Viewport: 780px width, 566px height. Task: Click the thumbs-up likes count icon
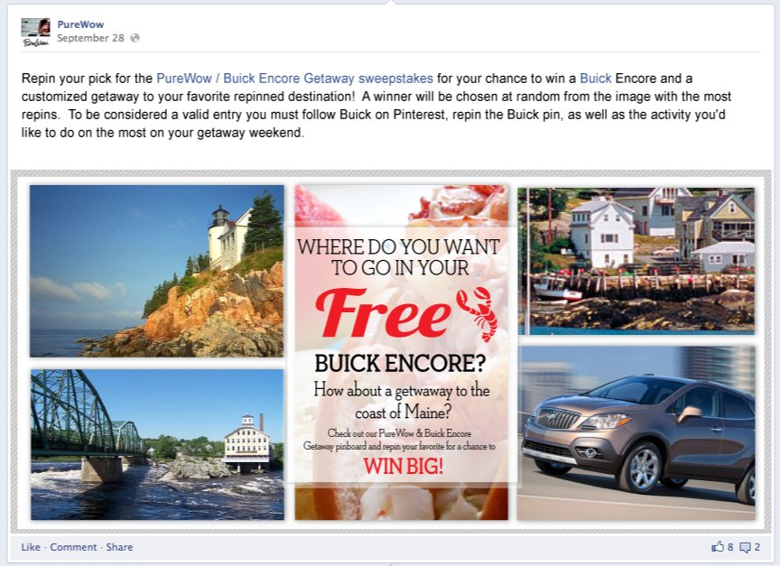coord(718,547)
